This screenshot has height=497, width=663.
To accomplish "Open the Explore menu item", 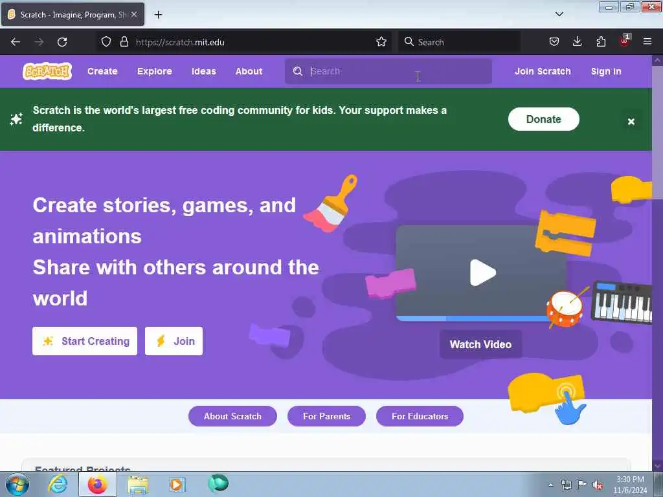I will [154, 71].
